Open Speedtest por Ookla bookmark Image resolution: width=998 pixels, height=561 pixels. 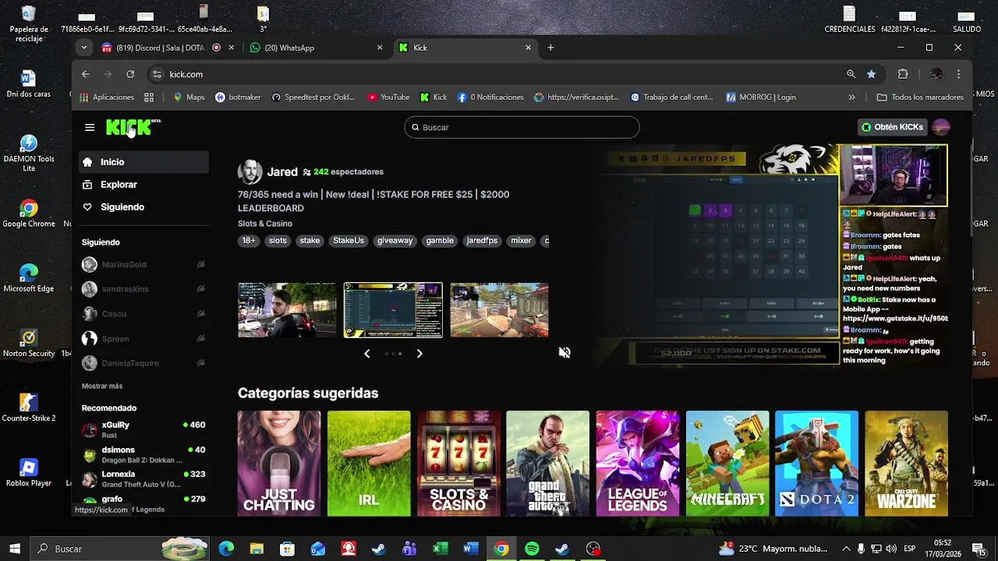313,97
